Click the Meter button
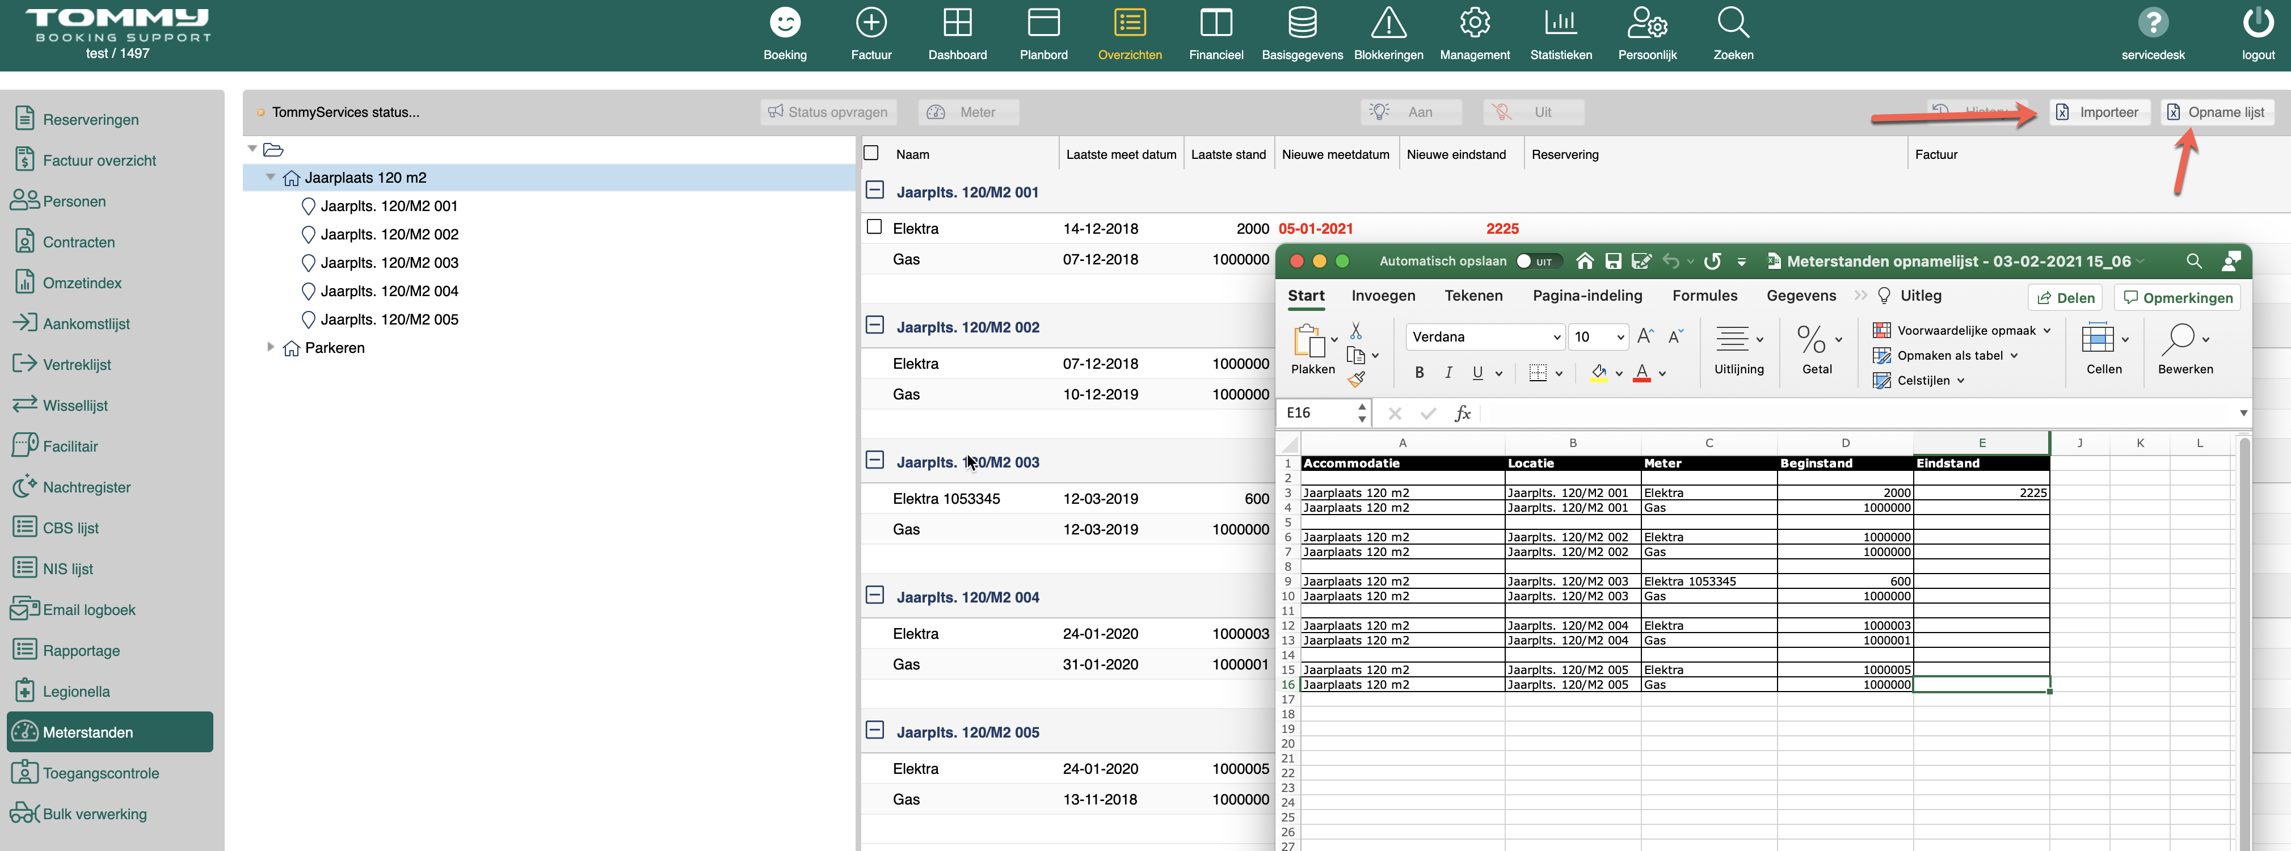Viewport: 2291px width, 851px height. [x=968, y=112]
